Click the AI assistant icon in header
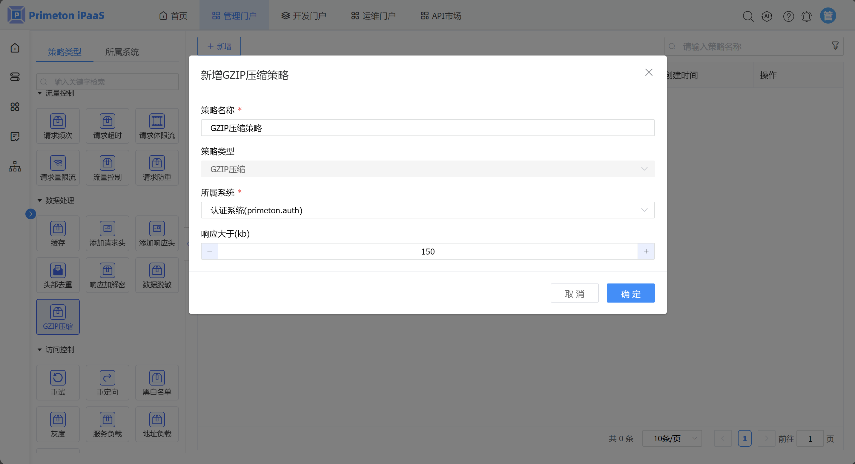 coord(767,16)
